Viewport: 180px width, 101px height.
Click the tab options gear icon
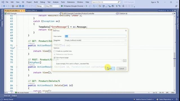(x=175, y=11)
